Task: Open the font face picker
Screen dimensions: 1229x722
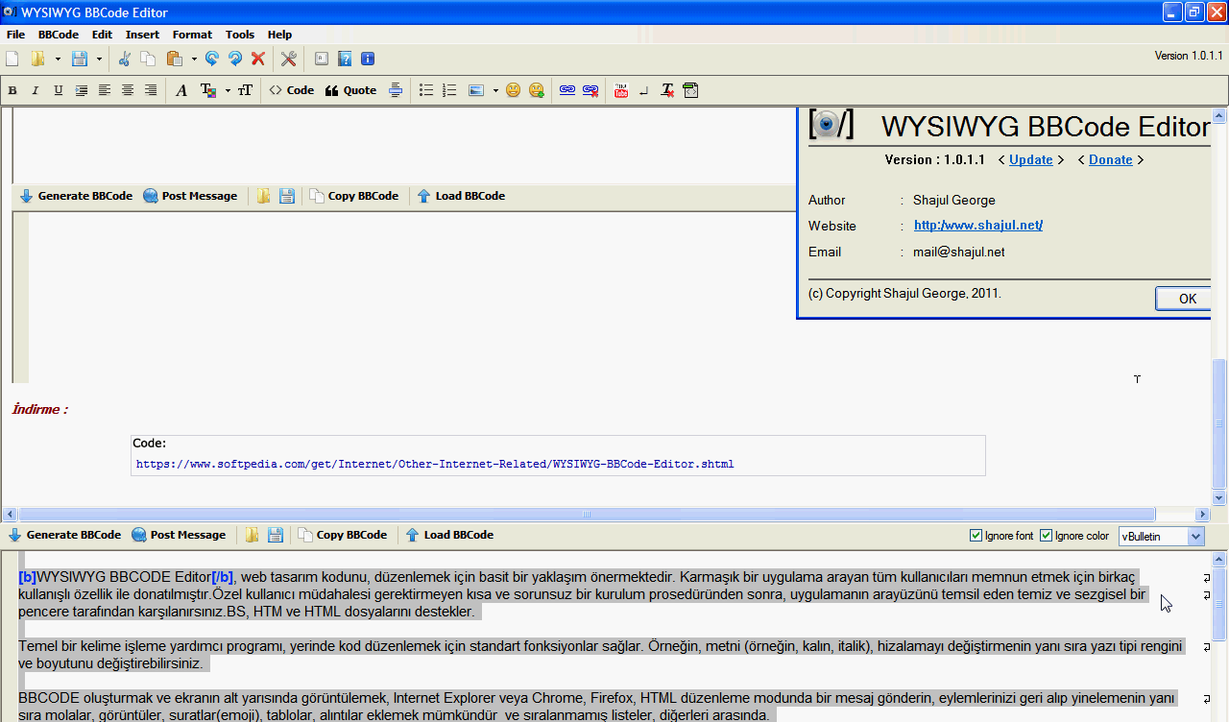Action: [x=181, y=91]
